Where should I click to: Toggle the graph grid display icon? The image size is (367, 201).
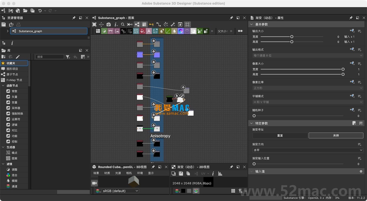(x=187, y=24)
